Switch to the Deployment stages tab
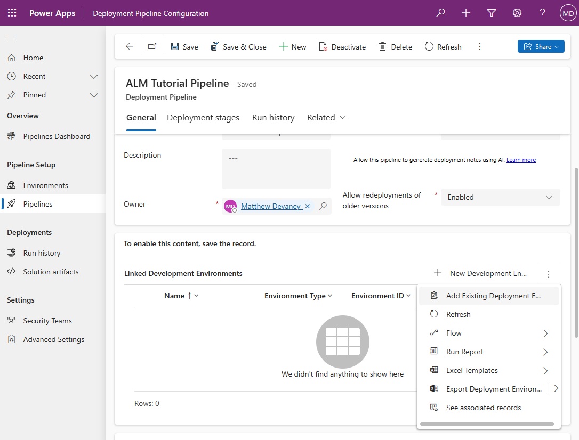579x440 pixels. click(x=203, y=118)
